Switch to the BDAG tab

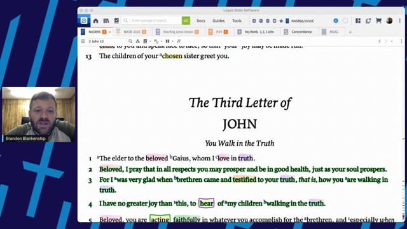click(331, 32)
